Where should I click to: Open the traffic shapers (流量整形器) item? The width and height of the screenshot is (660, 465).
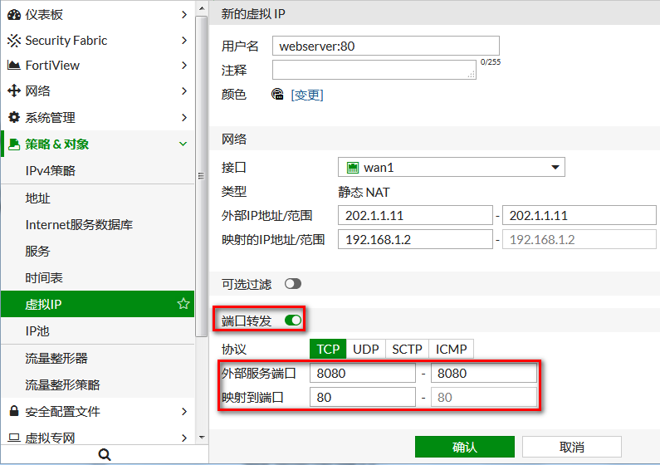pos(98,358)
